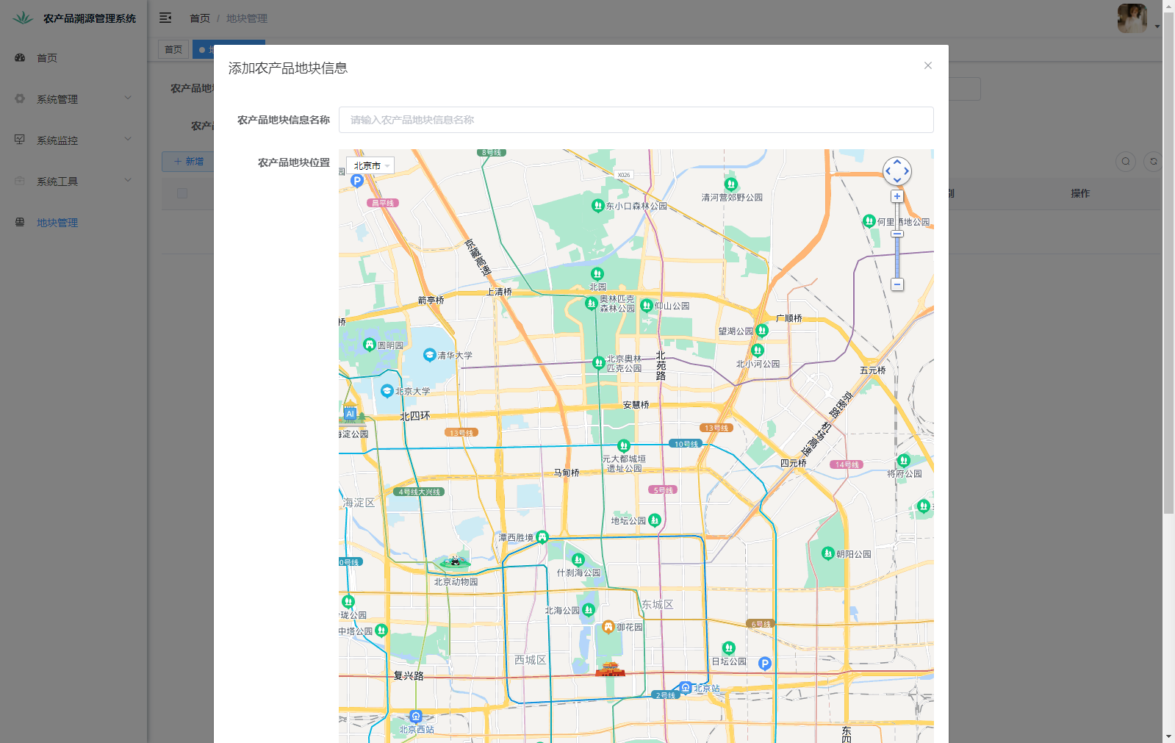Click the 朝阳公园 marker icon
The height and width of the screenshot is (743, 1175).
pyautogui.click(x=828, y=553)
